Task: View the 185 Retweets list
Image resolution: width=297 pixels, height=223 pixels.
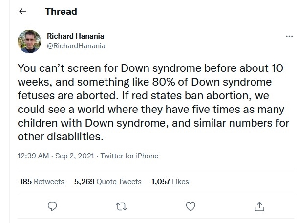Action: click(x=42, y=181)
